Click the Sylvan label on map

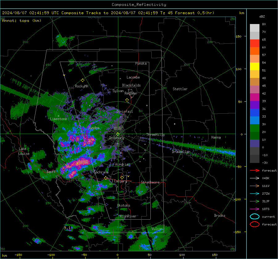(x=118, y=91)
